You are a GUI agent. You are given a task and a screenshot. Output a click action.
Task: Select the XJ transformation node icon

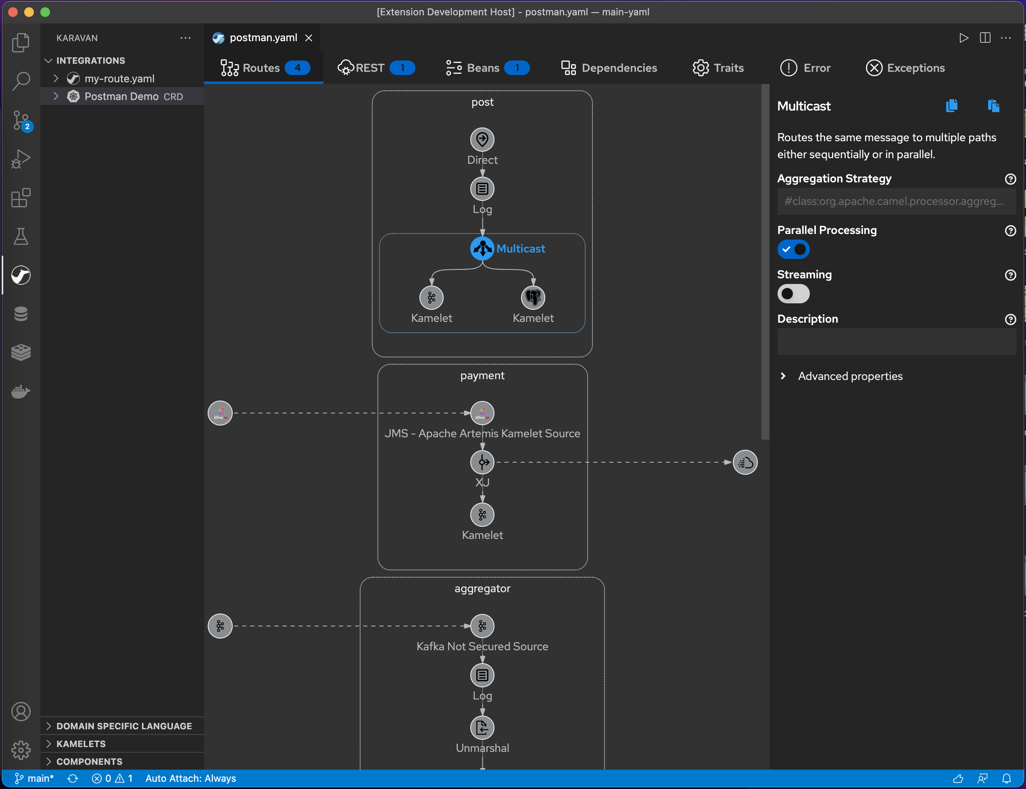click(482, 461)
